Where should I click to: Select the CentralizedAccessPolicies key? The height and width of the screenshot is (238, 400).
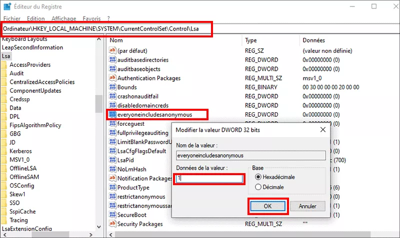[x=42, y=82]
